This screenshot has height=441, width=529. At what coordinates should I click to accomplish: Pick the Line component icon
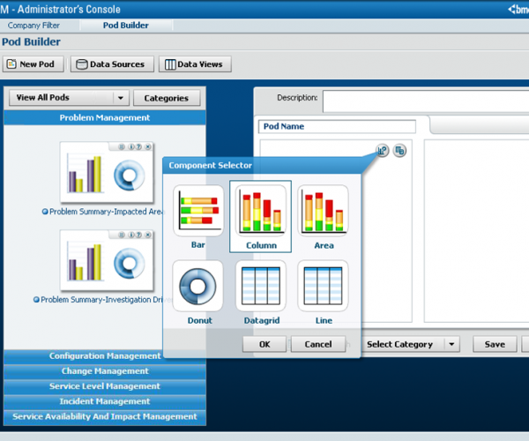pos(324,286)
